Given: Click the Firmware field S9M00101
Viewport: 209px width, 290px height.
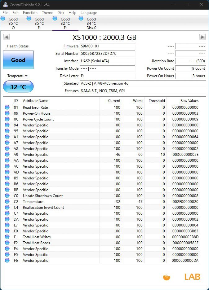Looking at the screenshot, I should pyautogui.click(x=107, y=46).
